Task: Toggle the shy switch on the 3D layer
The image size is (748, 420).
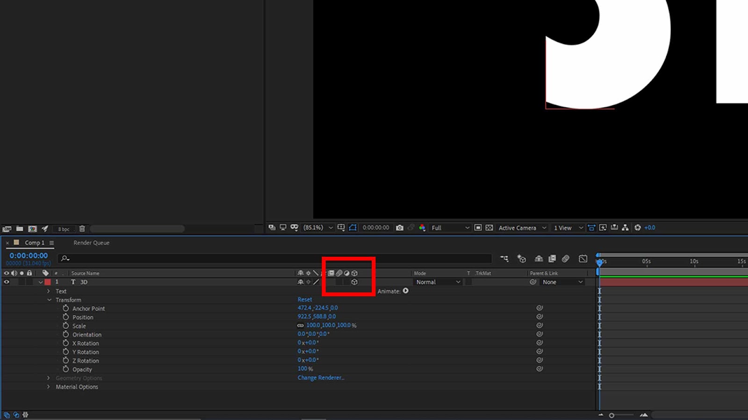Action: click(x=301, y=282)
